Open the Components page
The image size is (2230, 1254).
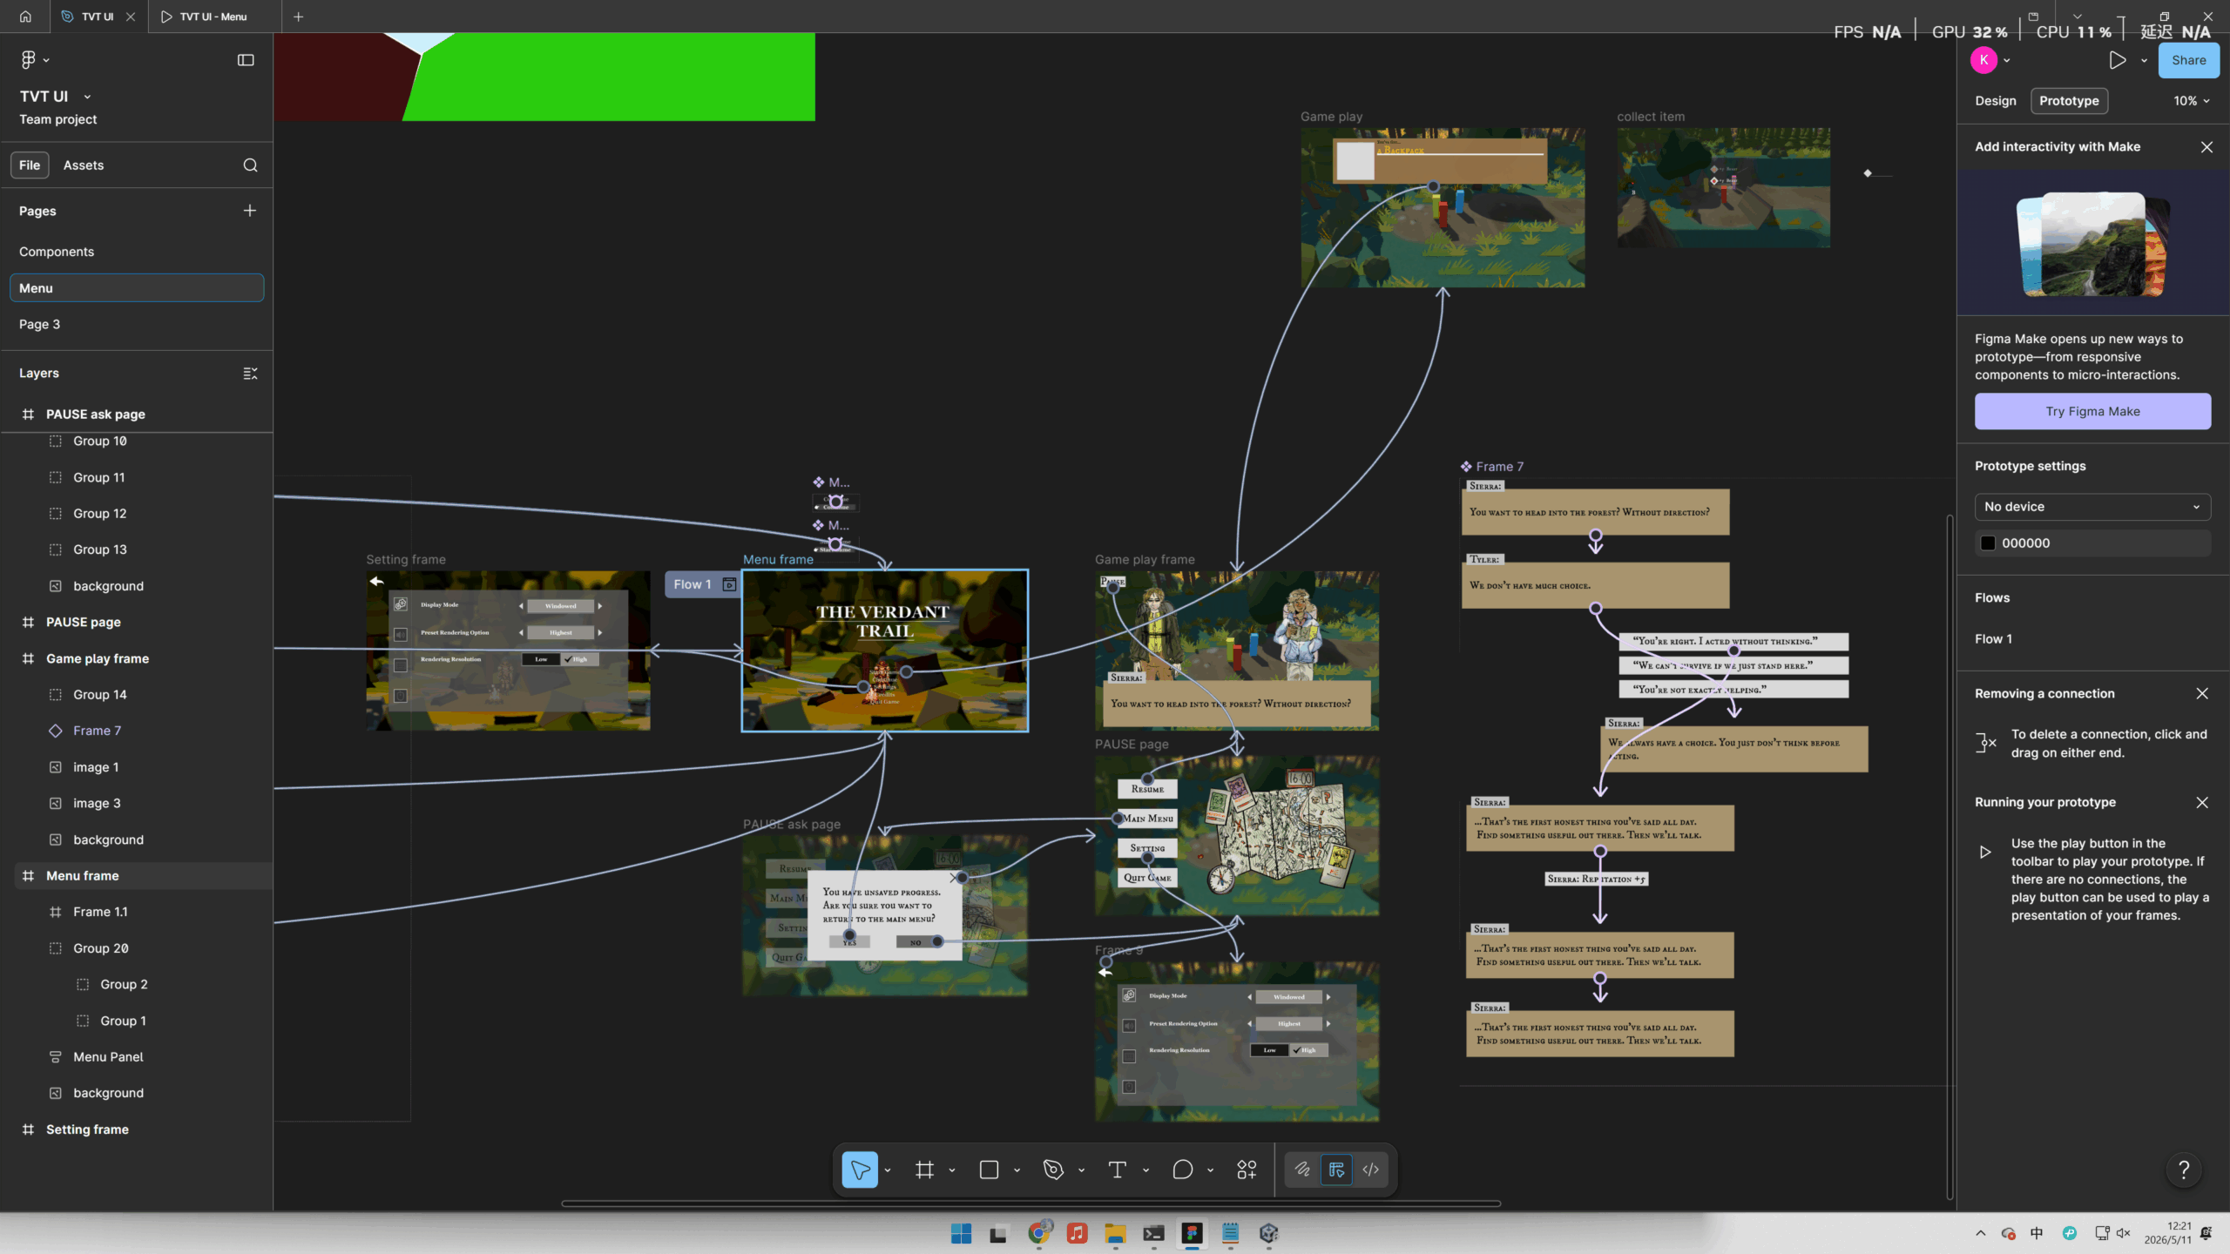pyautogui.click(x=57, y=252)
